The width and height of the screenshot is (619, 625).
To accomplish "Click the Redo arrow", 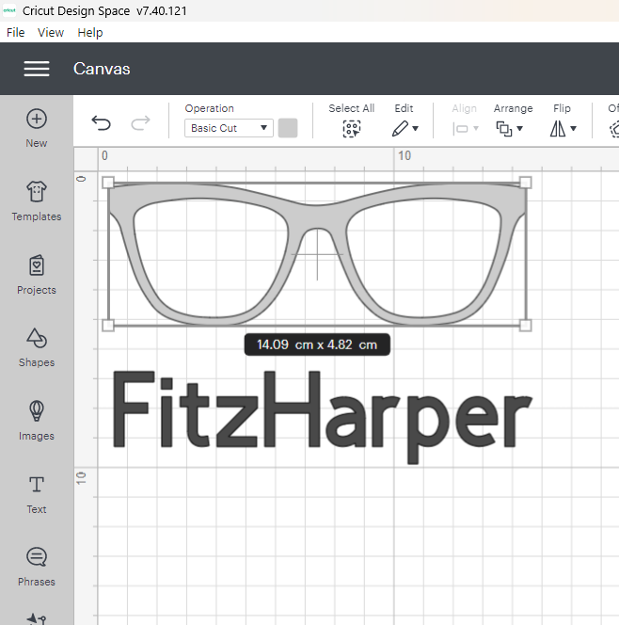I will click(x=140, y=123).
